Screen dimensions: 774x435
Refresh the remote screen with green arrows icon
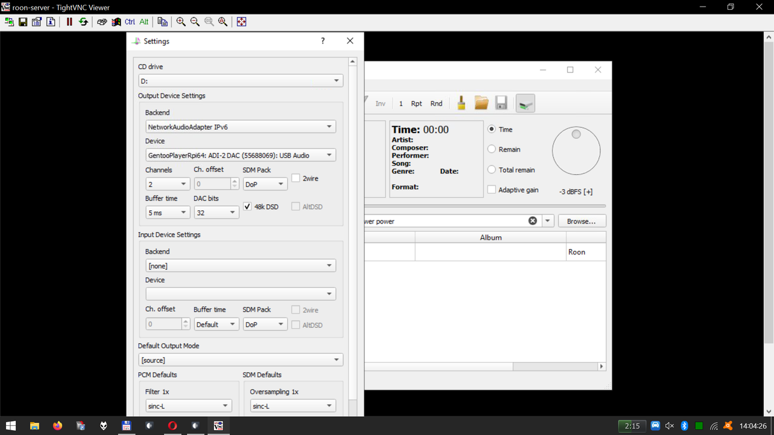click(x=83, y=22)
